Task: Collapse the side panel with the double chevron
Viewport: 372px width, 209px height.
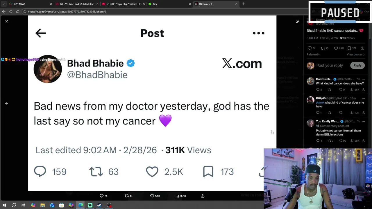Action: pos(298,21)
